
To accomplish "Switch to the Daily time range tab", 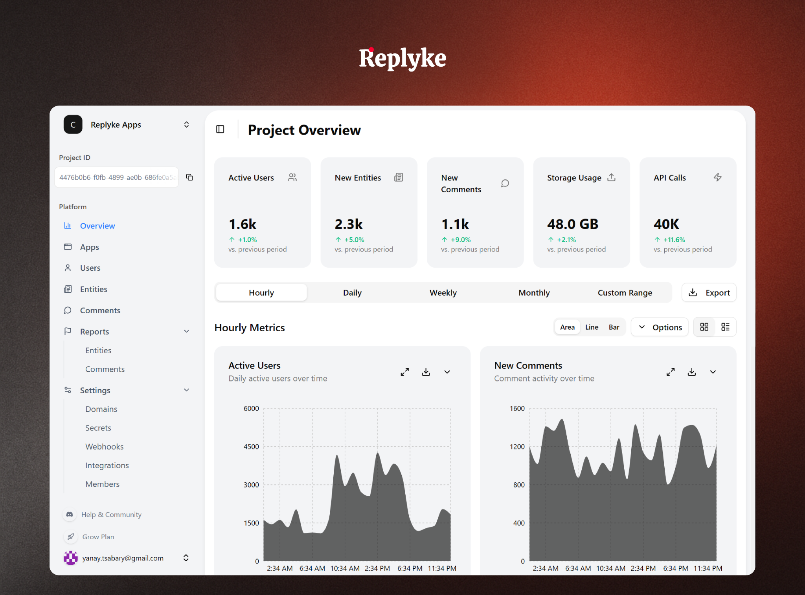I will 352,292.
